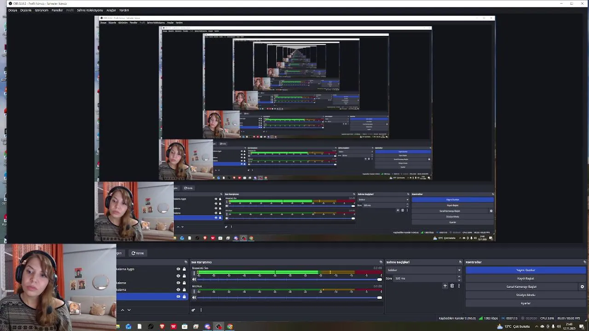Screen dimensions: 589x331
Task: Open weather widget showing 13°C
Action: pyautogui.click(x=514, y=326)
